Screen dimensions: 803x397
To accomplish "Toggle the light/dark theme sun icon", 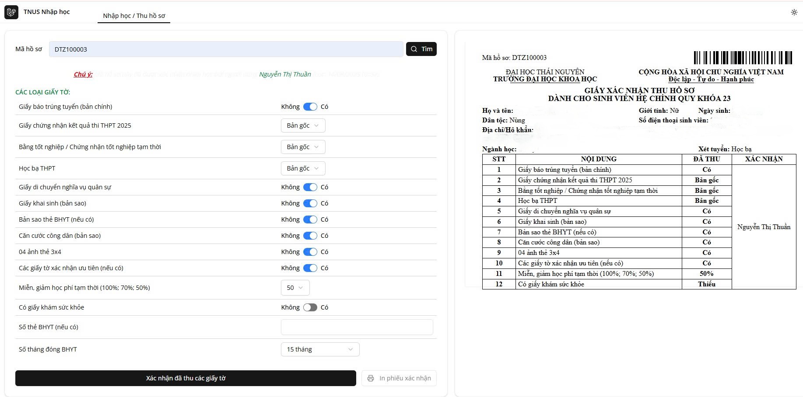I will 794,12.
